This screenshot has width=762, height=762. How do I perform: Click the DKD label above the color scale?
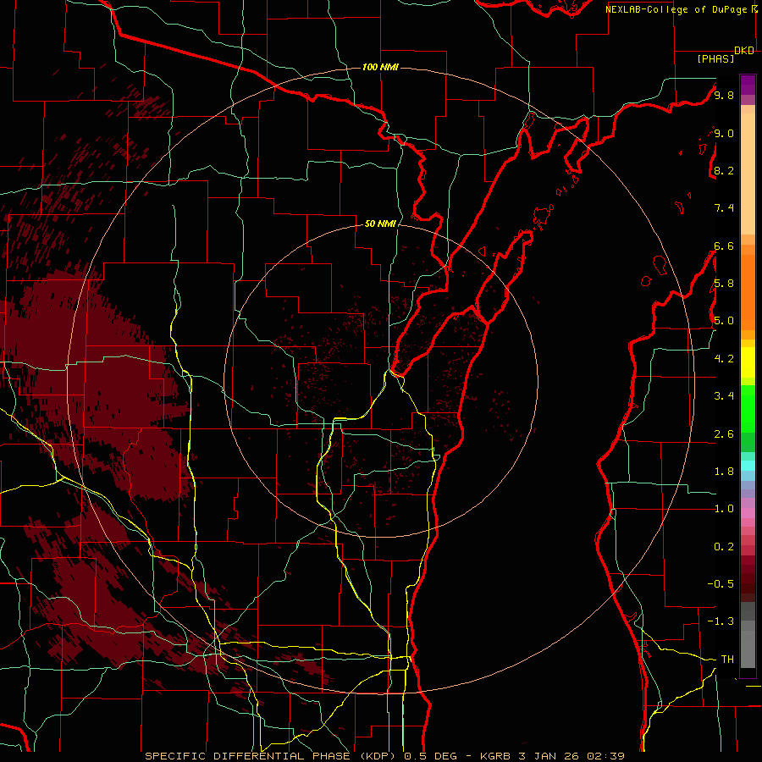pos(744,51)
